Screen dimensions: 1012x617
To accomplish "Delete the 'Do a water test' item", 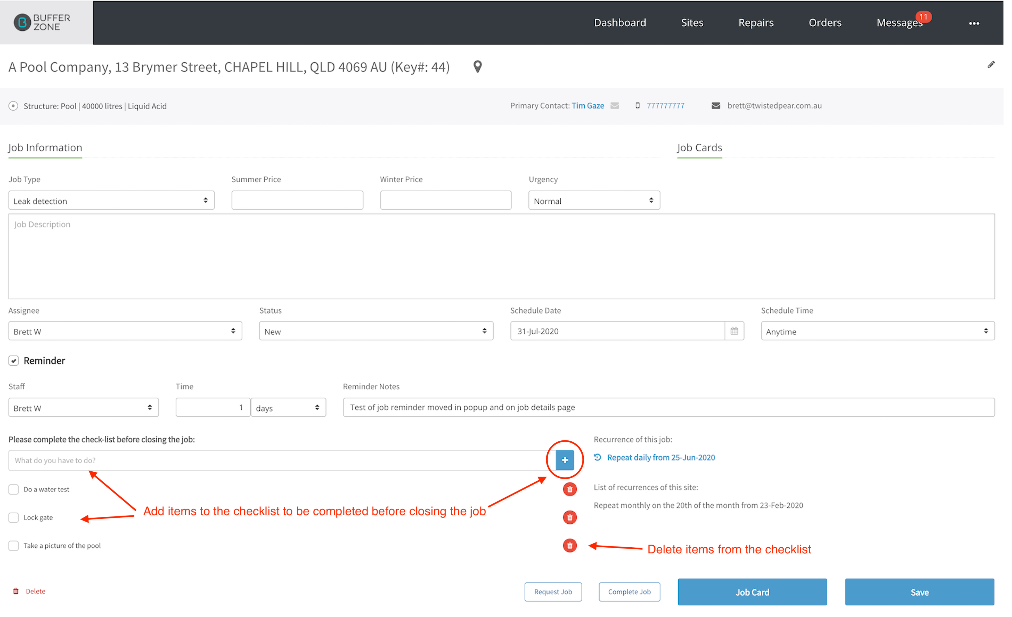I will coord(570,489).
